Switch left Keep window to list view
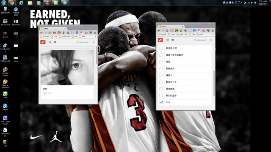 click(x=50, y=42)
